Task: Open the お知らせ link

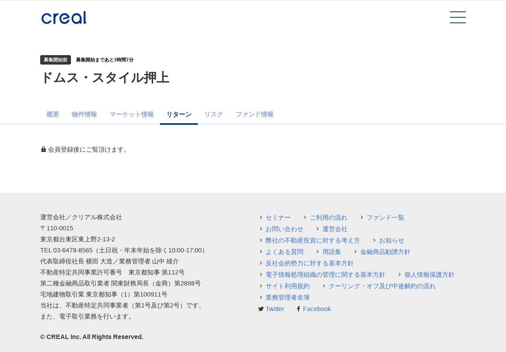Action: 392,241
